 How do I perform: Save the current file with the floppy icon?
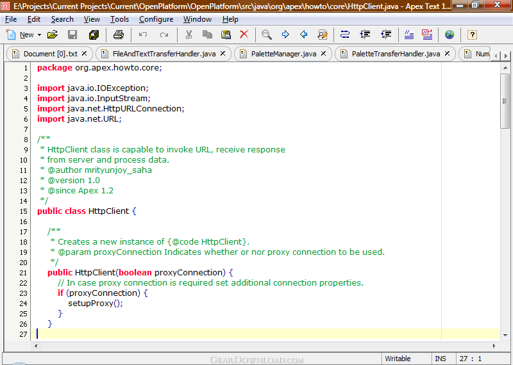click(x=72, y=35)
